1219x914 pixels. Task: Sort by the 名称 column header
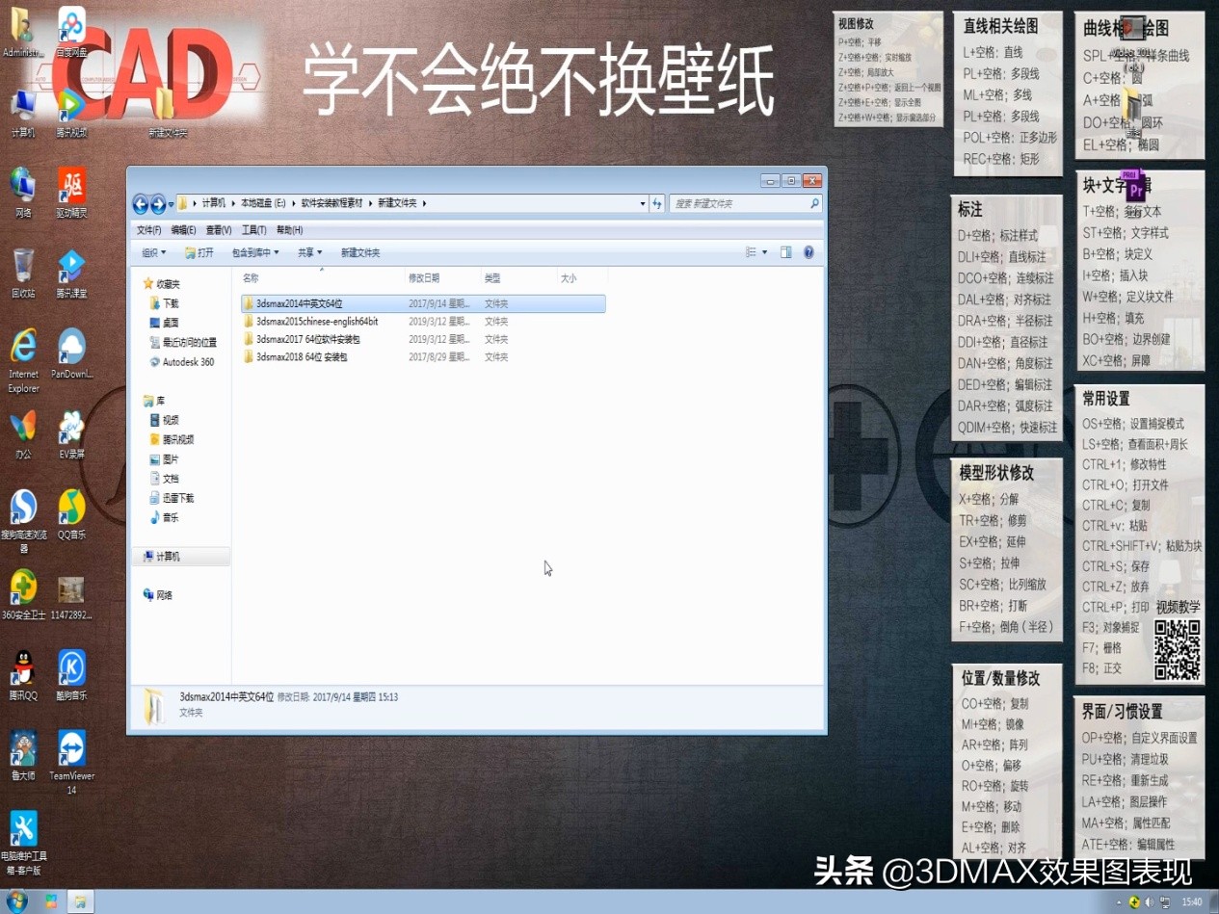click(x=322, y=277)
